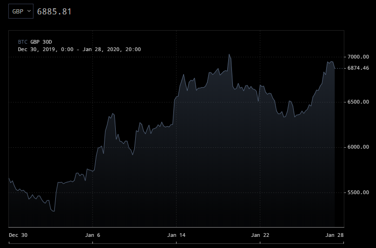Image resolution: width=376 pixels, height=248 pixels.
Task: Click the 6885.81 current price value
Action: point(54,11)
